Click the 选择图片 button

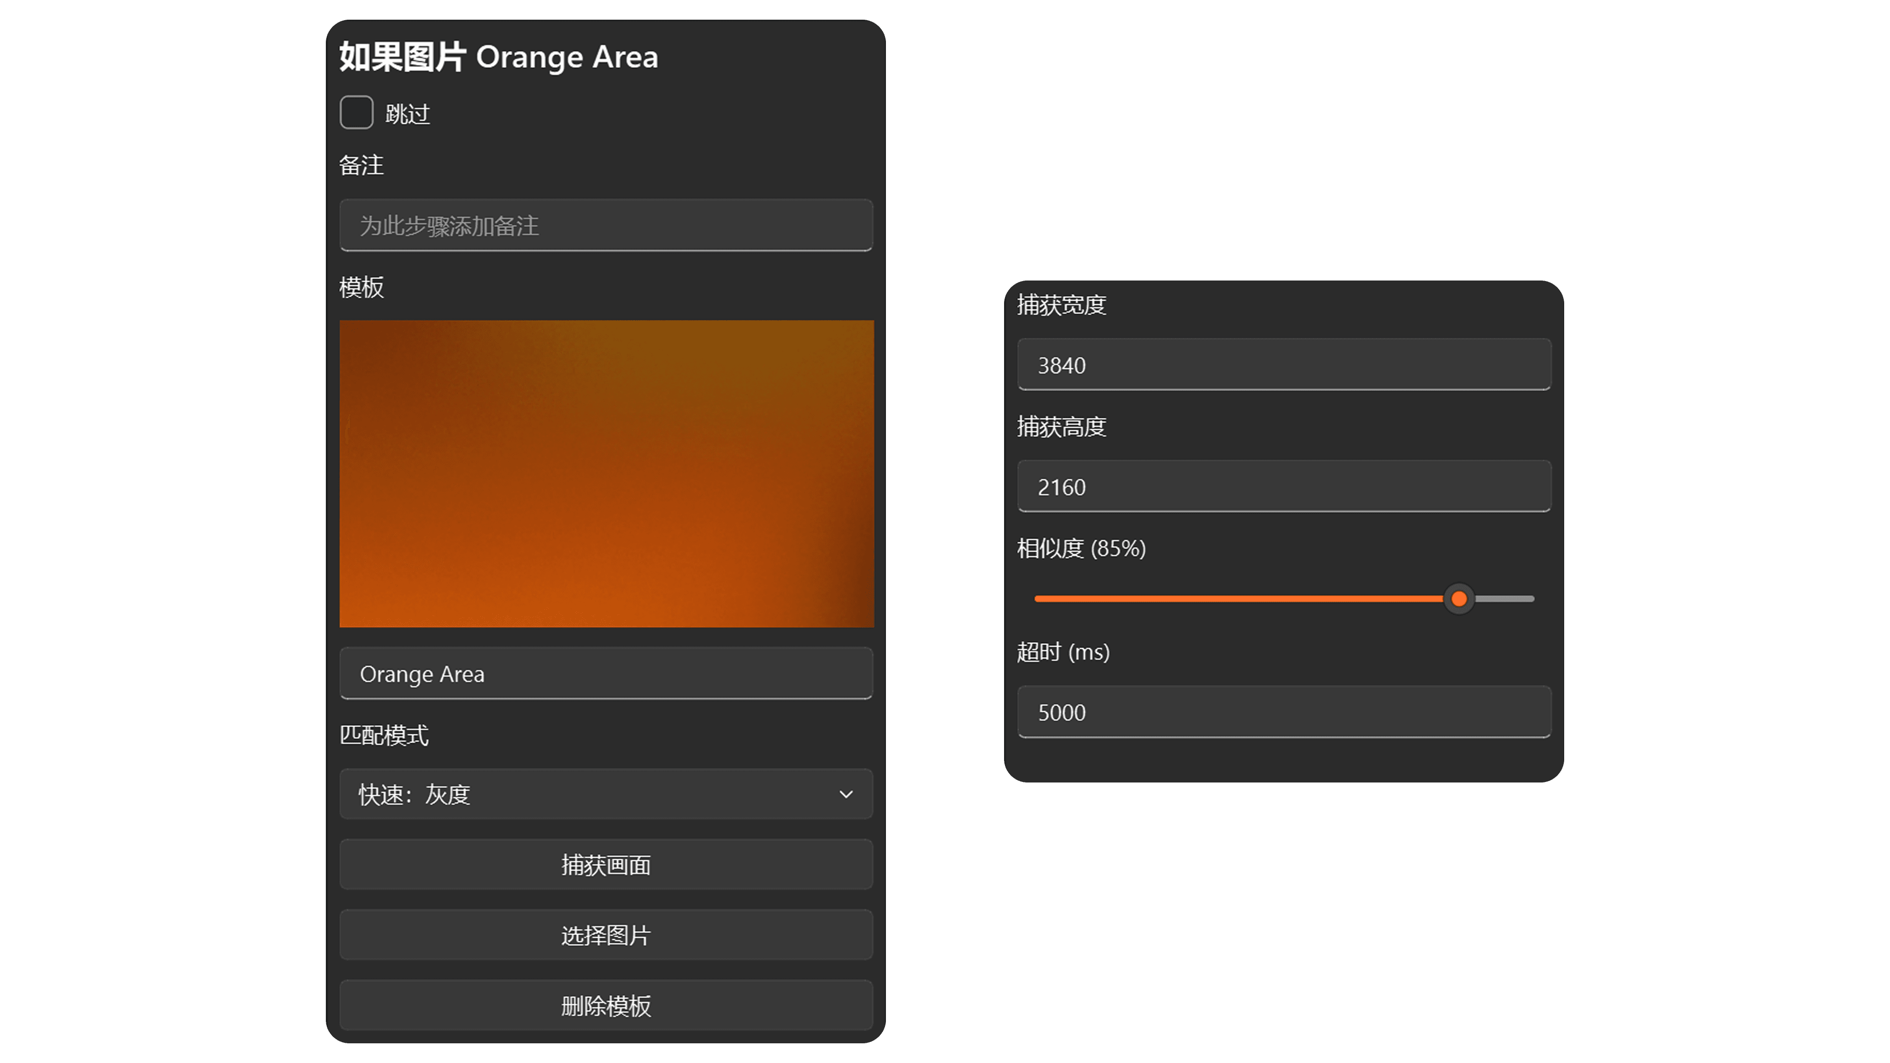[x=606, y=936]
